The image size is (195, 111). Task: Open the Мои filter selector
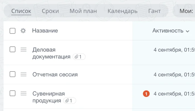point(186,11)
